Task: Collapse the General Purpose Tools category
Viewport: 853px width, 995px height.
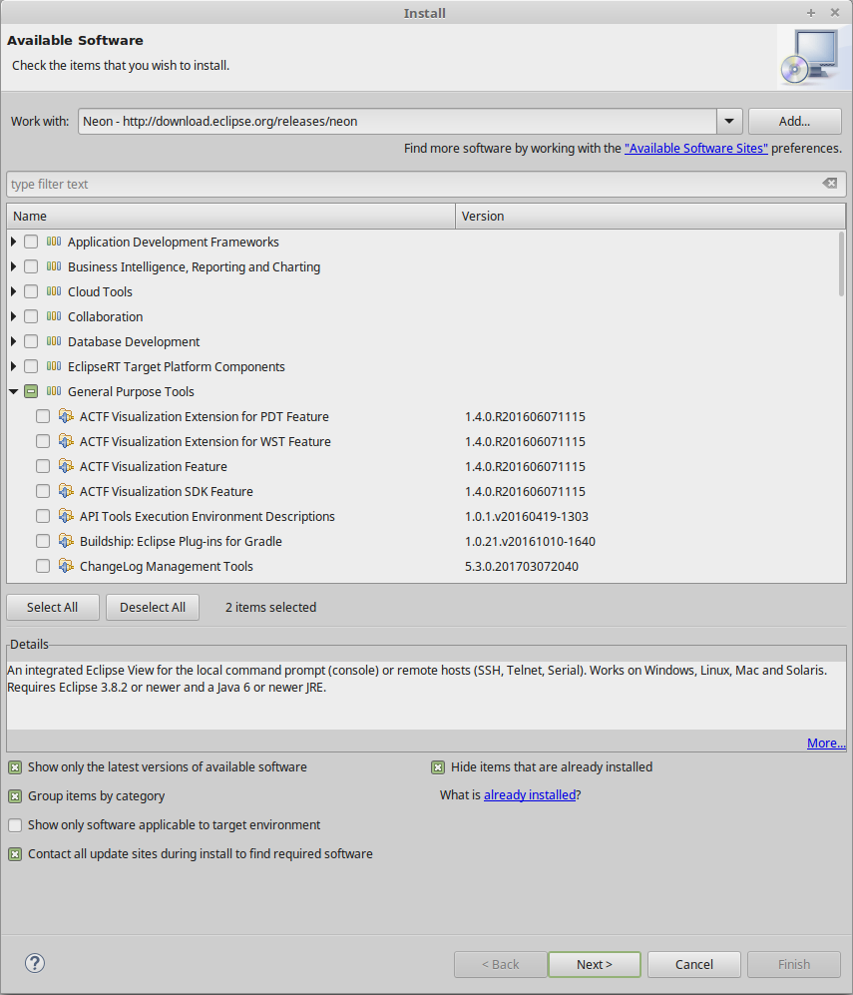Action: [13, 391]
